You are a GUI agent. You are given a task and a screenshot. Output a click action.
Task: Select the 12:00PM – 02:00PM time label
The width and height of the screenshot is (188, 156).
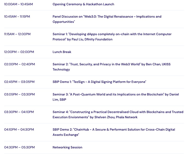point(19,52)
